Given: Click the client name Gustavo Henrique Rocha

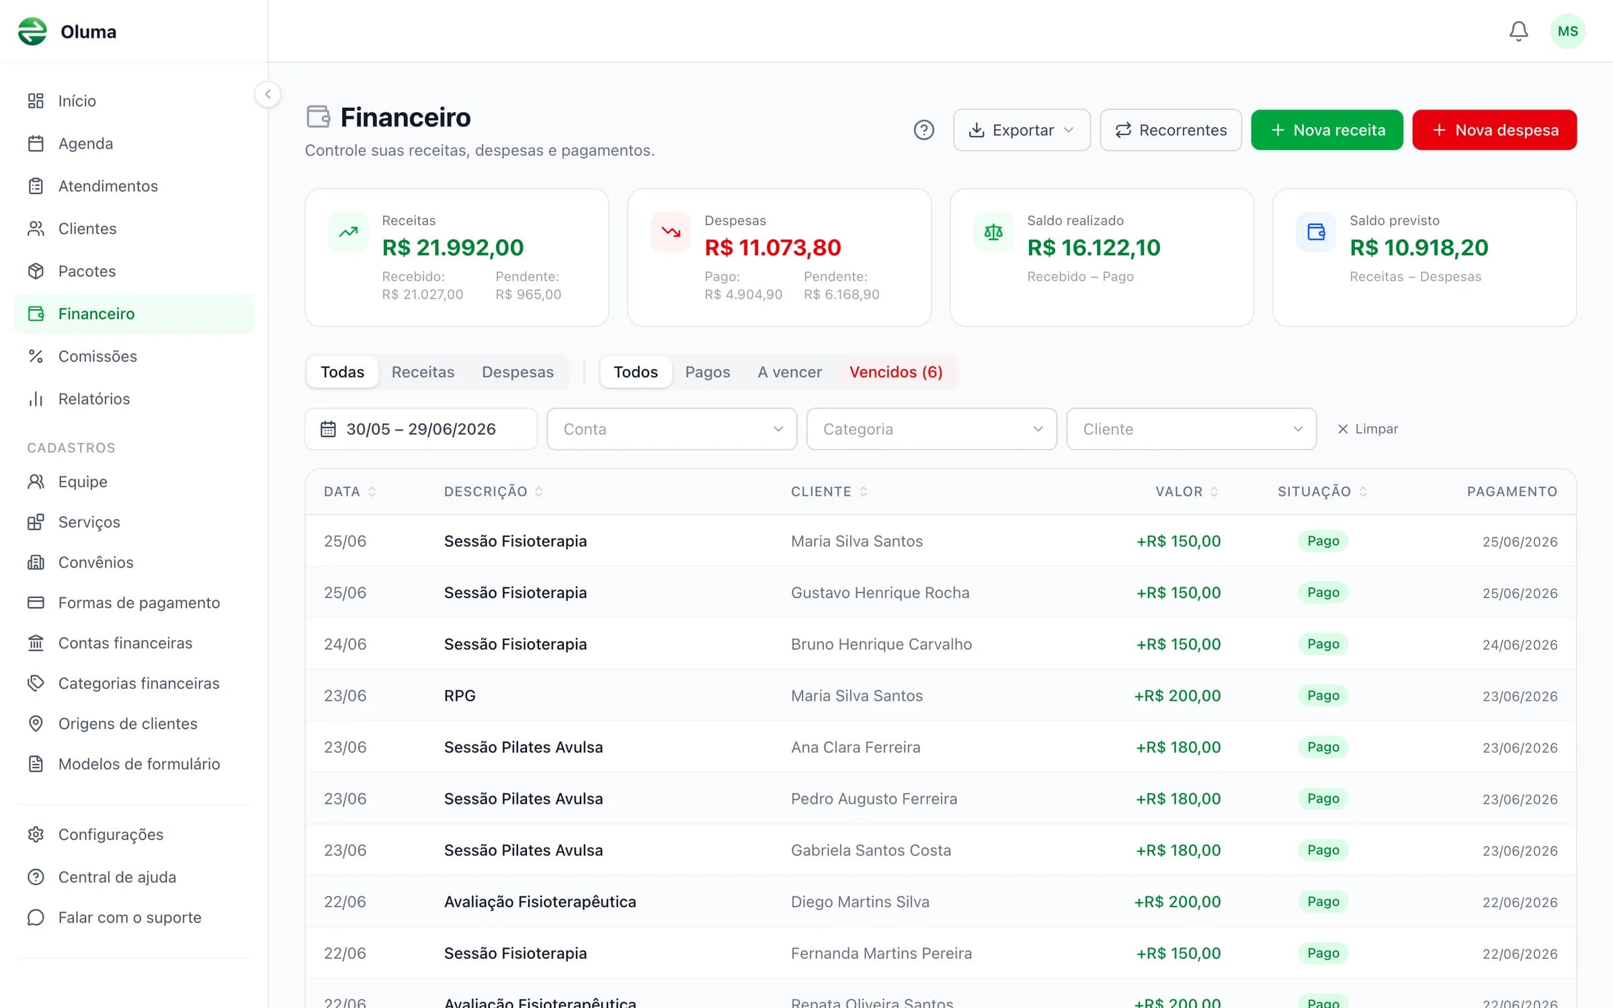Looking at the screenshot, I should [880, 593].
